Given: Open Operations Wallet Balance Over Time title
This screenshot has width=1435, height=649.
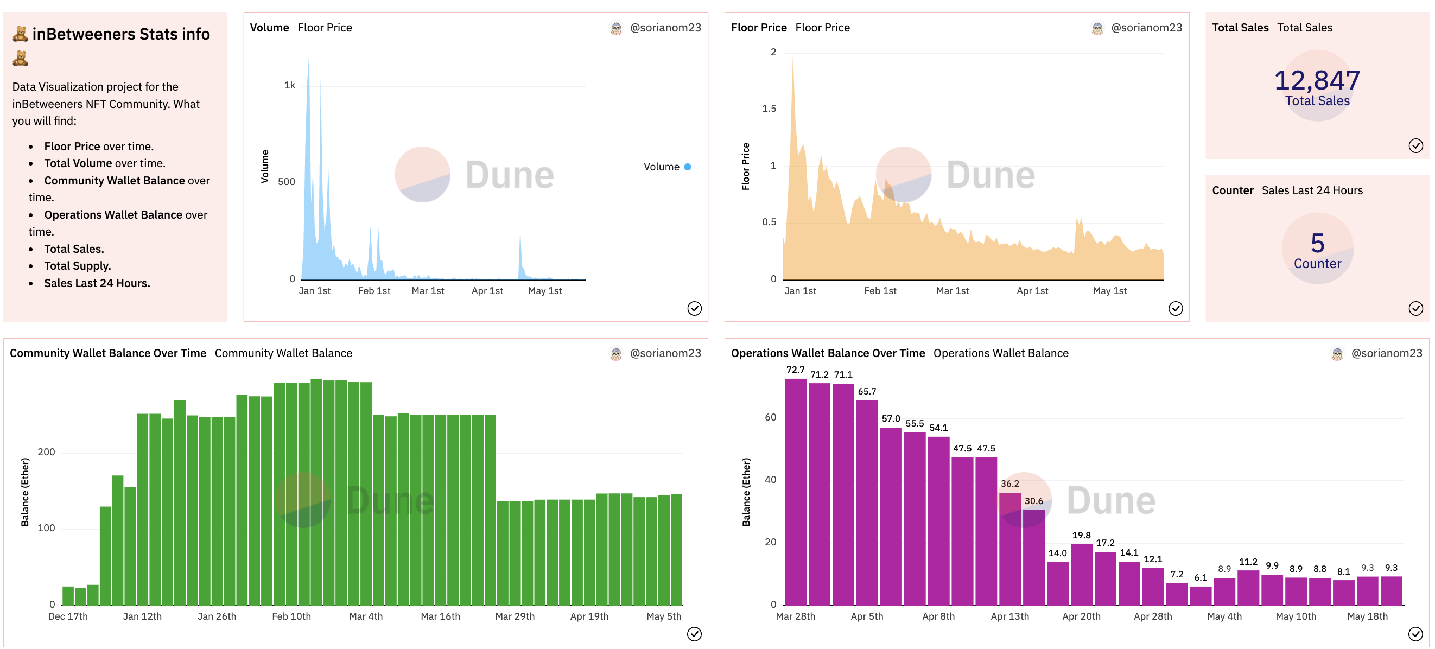Looking at the screenshot, I should pyautogui.click(x=828, y=353).
